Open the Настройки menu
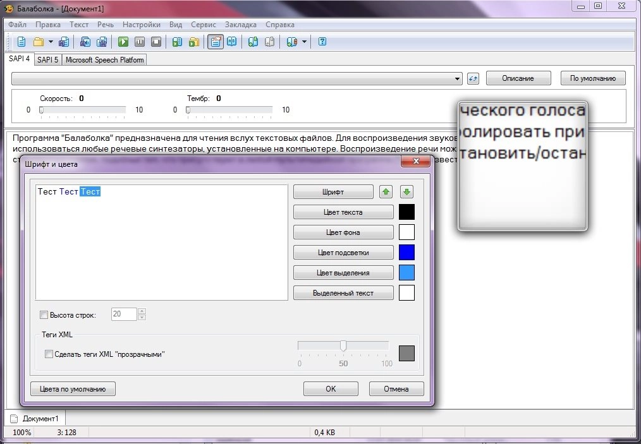Image resolution: width=641 pixels, height=444 pixels. pyautogui.click(x=142, y=25)
